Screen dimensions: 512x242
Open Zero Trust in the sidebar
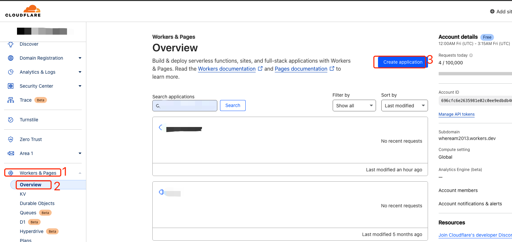[31, 139]
